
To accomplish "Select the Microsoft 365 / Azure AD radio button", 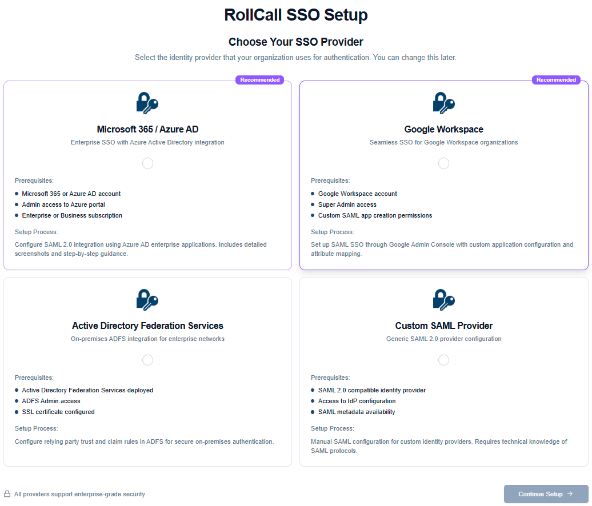I will [147, 163].
